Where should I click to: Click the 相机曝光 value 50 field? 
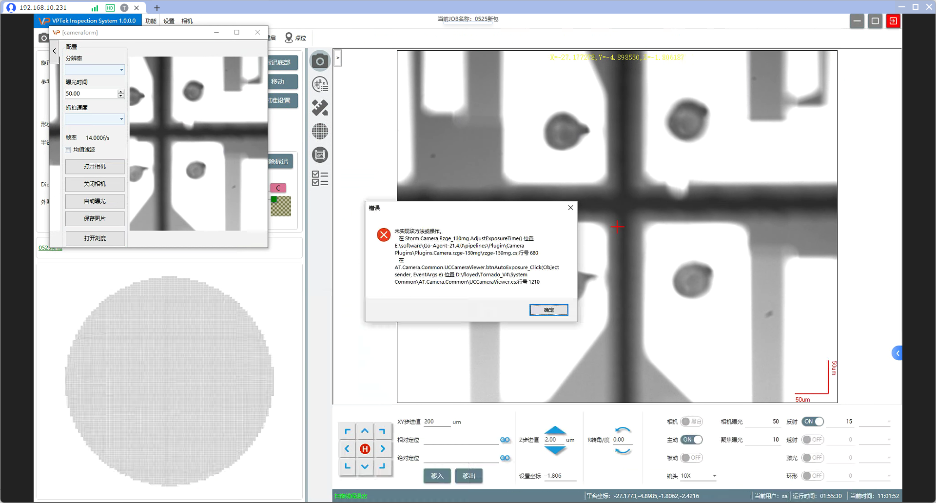click(763, 422)
